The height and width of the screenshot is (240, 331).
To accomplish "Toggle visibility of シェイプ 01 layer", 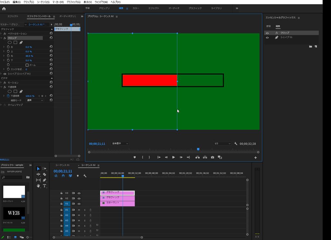I will pos(267,37).
